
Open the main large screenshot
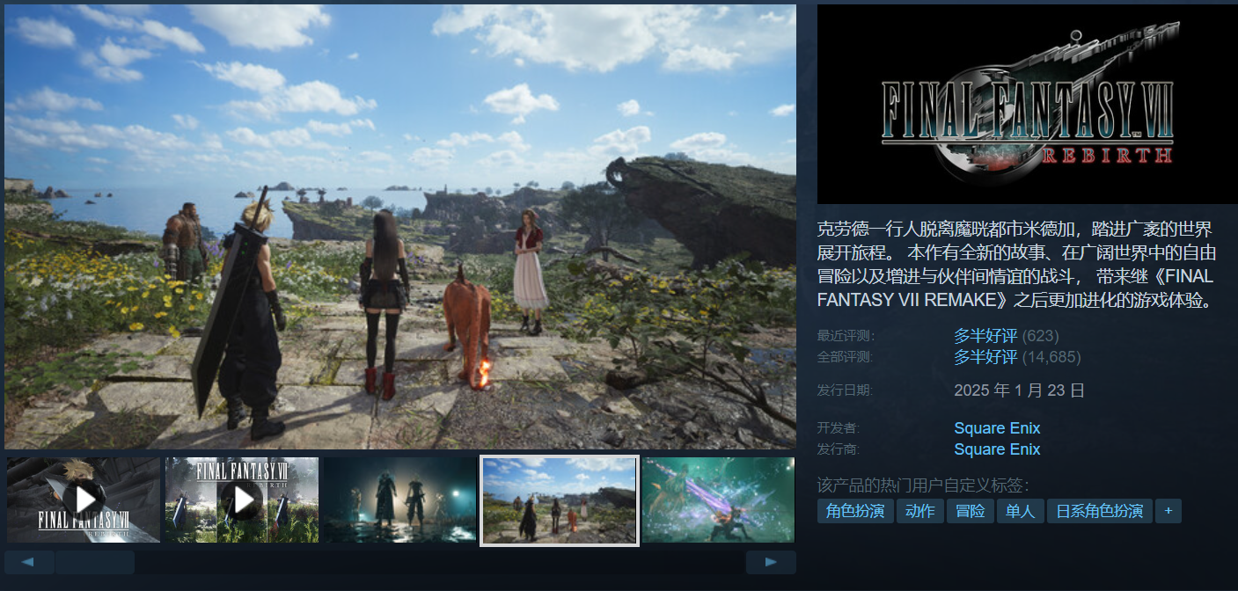click(400, 227)
